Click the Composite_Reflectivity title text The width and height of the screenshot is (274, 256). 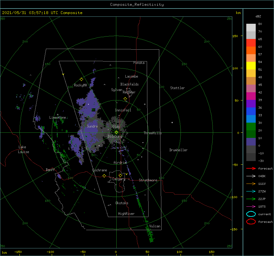coord(137,5)
